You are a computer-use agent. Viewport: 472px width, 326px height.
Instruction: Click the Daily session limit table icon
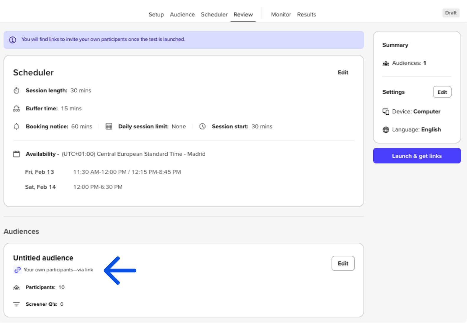(109, 127)
